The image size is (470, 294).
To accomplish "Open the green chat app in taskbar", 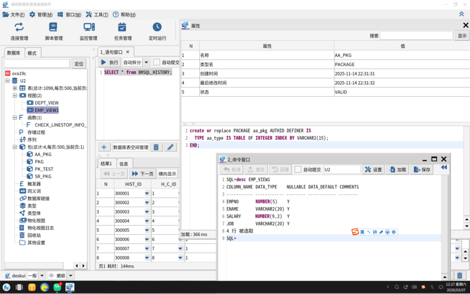I will [57, 287].
